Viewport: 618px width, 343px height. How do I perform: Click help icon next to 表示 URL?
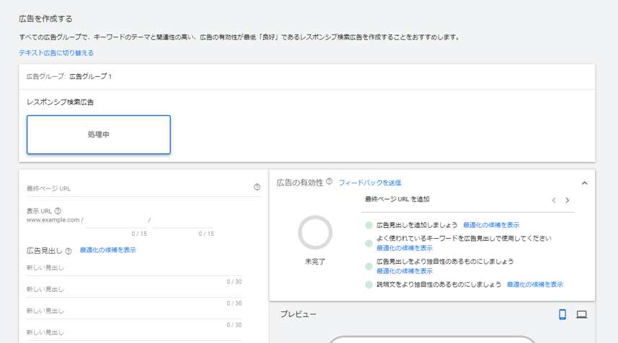point(58,211)
